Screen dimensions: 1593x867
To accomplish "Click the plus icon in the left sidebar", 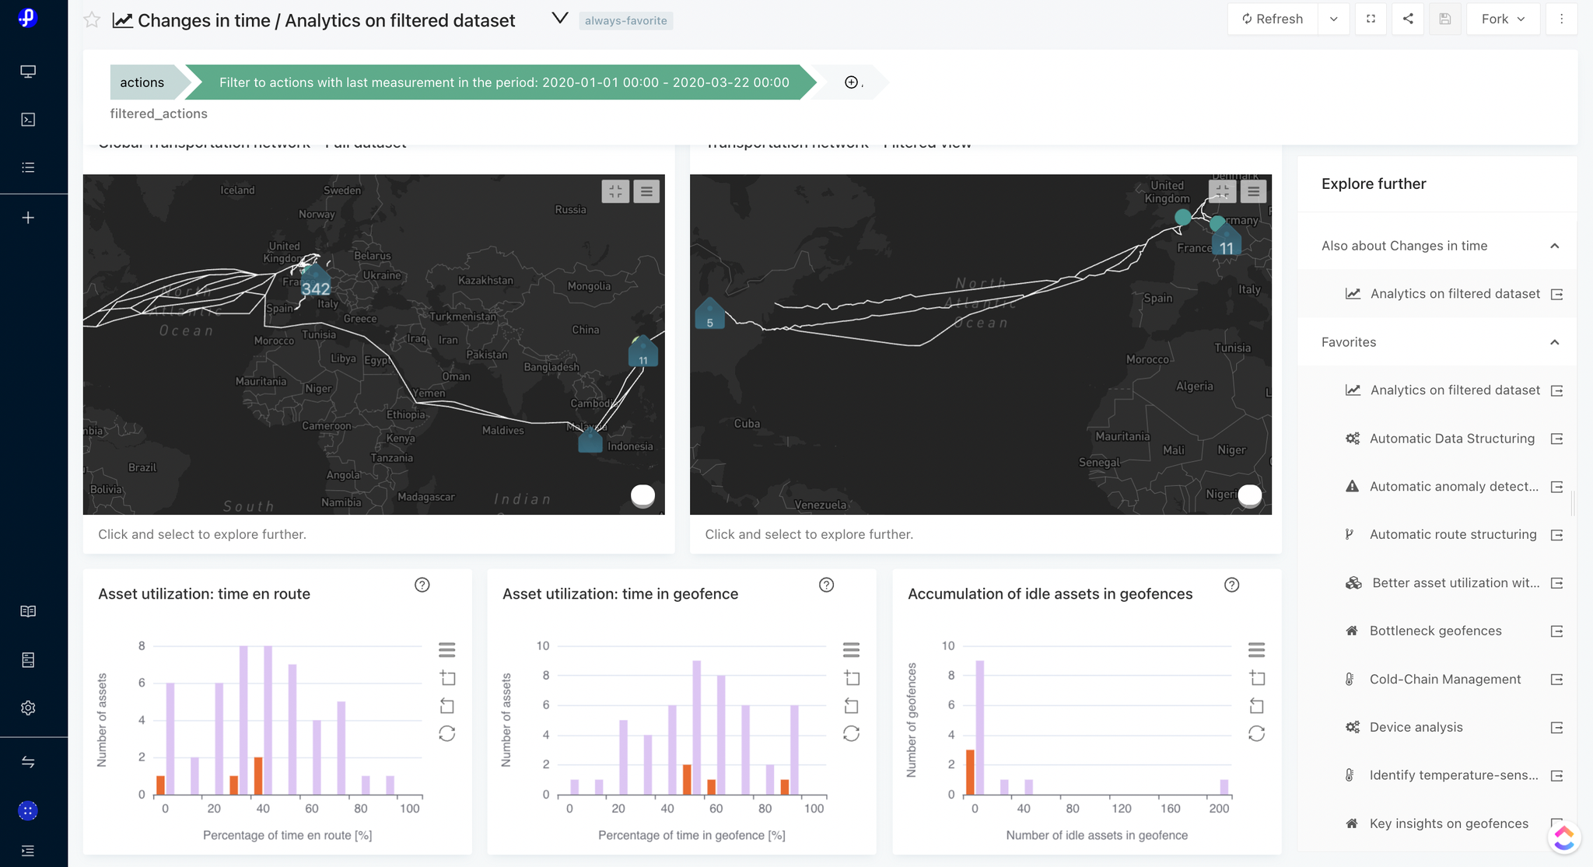I will (28, 218).
